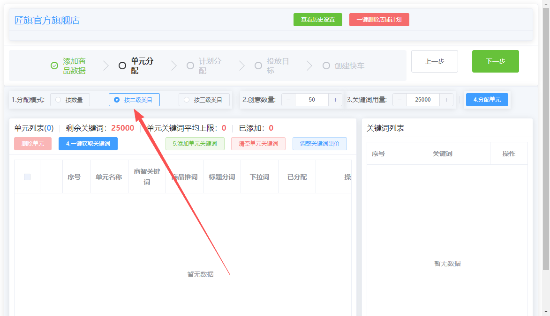Increase 关键词用量 with the plus button
The image size is (550, 316).
446,100
